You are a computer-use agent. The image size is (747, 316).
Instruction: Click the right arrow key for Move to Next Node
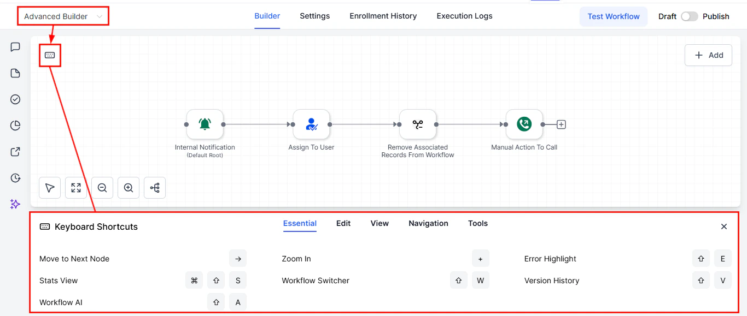pyautogui.click(x=238, y=259)
